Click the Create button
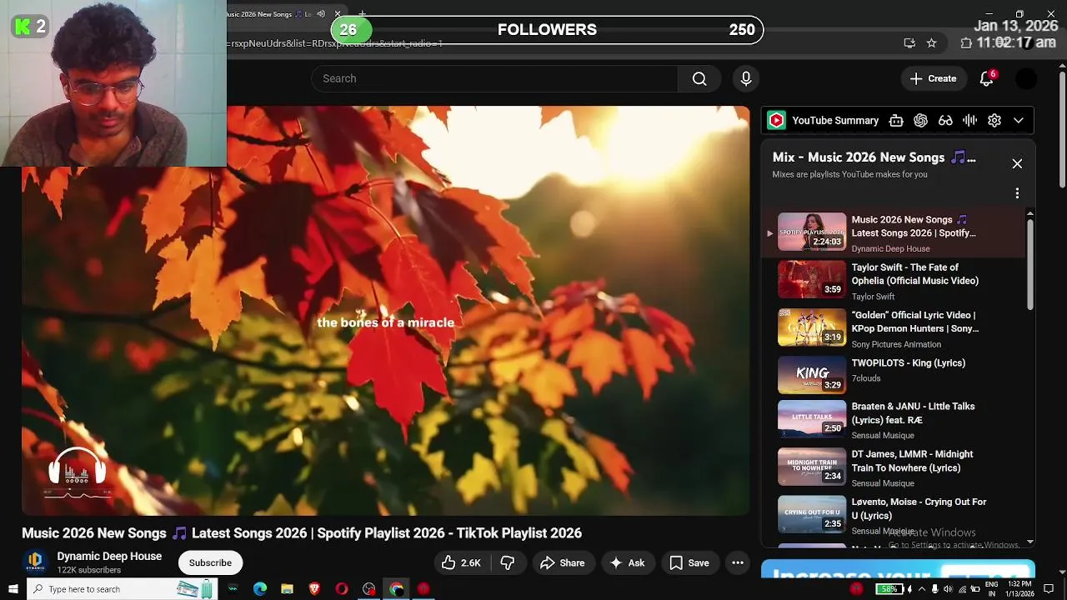Image resolution: width=1067 pixels, height=600 pixels. [x=934, y=78]
